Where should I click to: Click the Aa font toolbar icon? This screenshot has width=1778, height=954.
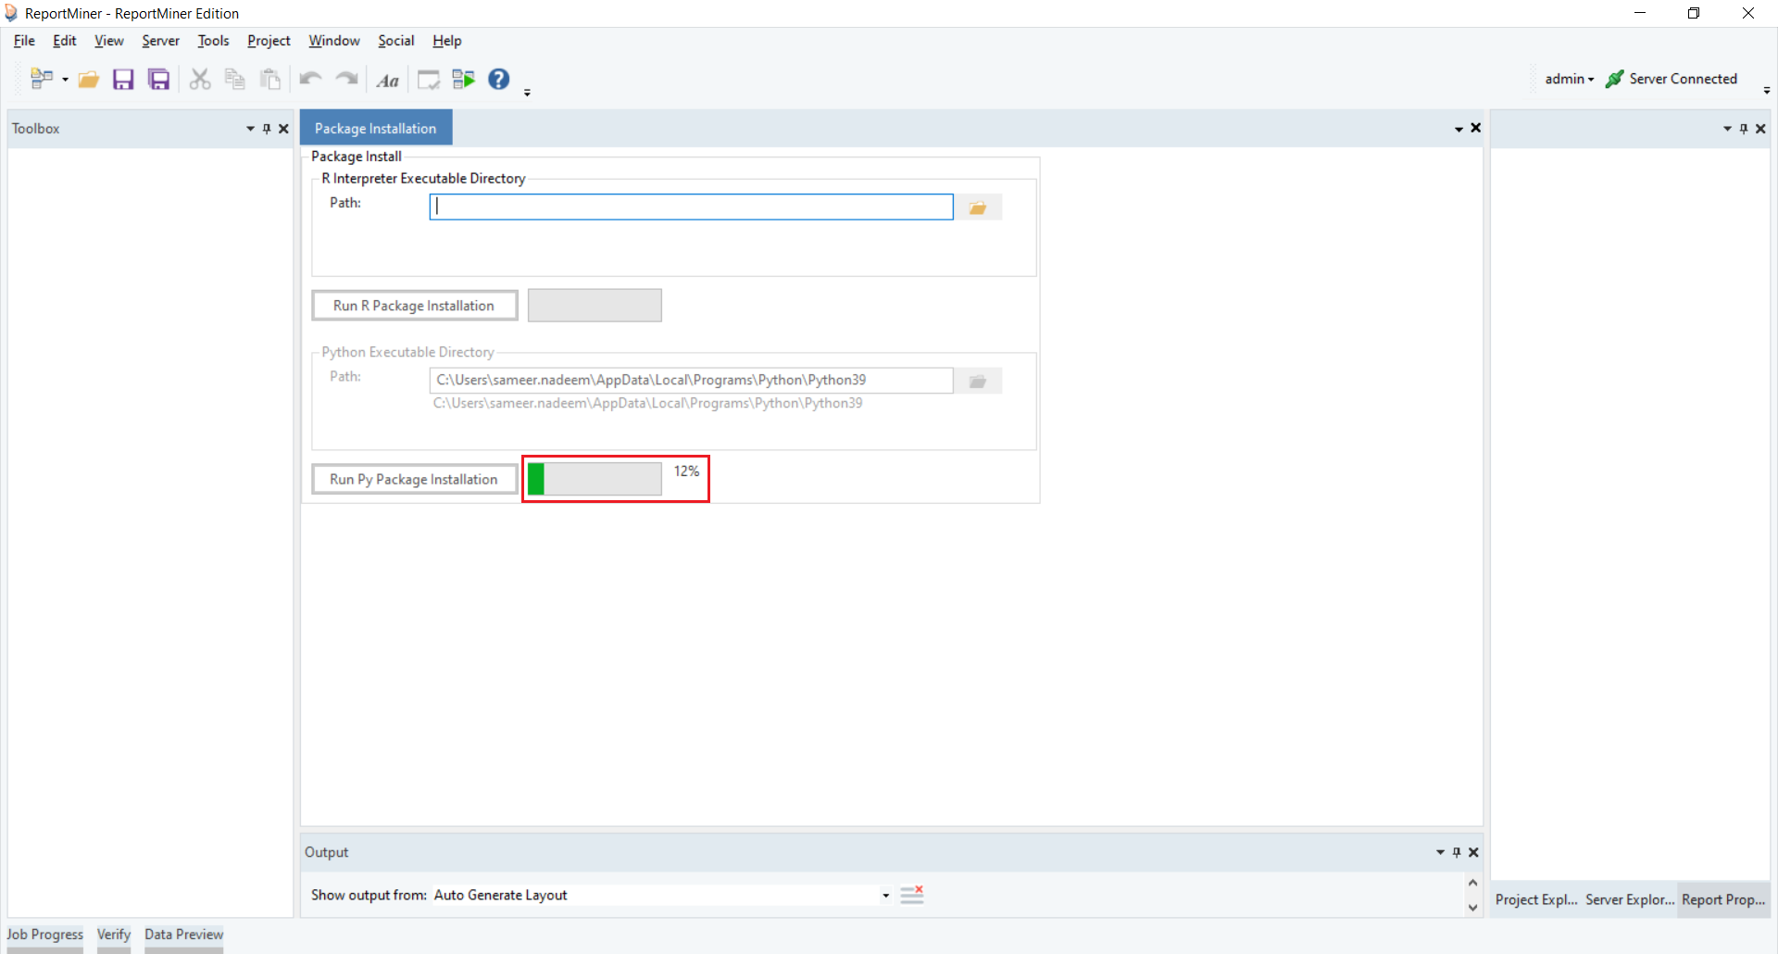tap(387, 81)
